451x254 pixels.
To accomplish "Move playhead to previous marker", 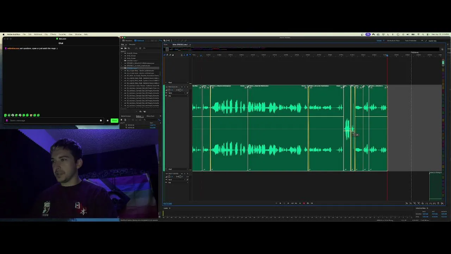I will (288, 203).
